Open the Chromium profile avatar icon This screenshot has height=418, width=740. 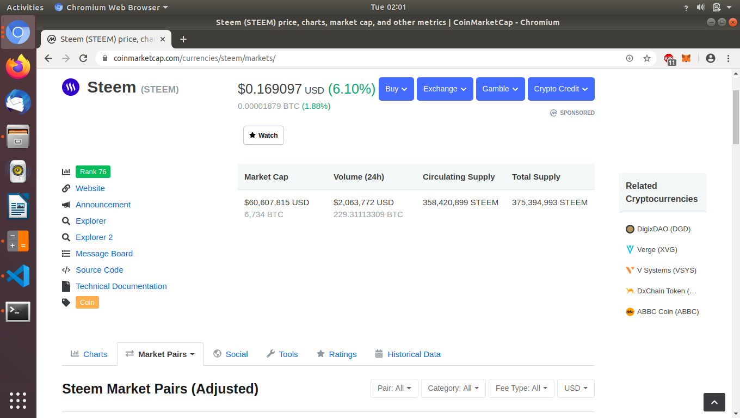711,58
